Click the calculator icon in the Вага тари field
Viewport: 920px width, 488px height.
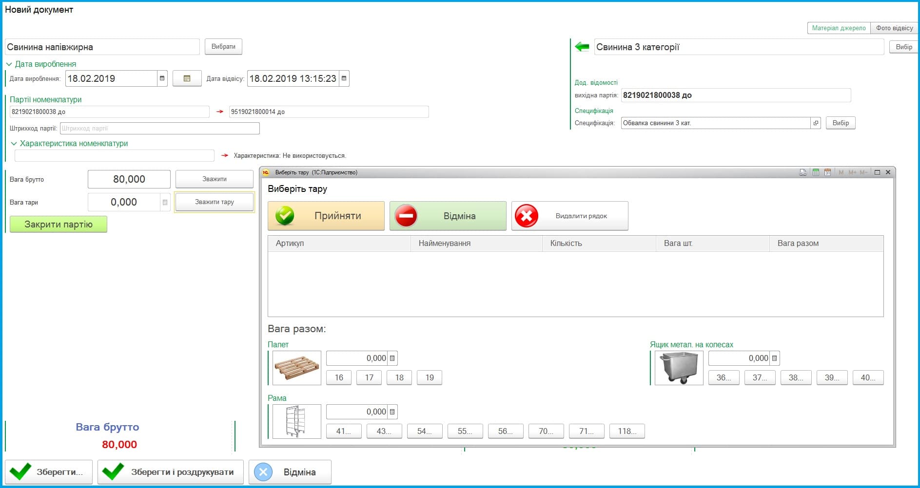[x=165, y=202]
